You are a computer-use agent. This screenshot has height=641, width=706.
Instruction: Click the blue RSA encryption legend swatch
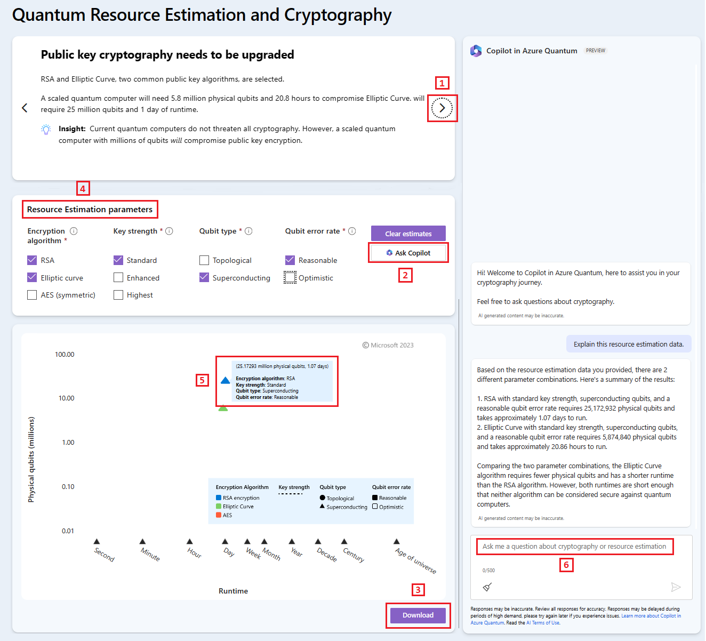click(x=218, y=497)
